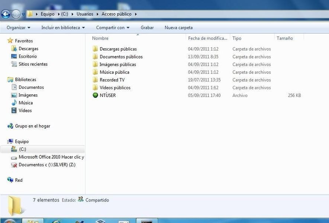Image resolution: width=329 pixels, height=223 pixels.
Task: Click the Música library icon in sidebar
Action: 14,103
